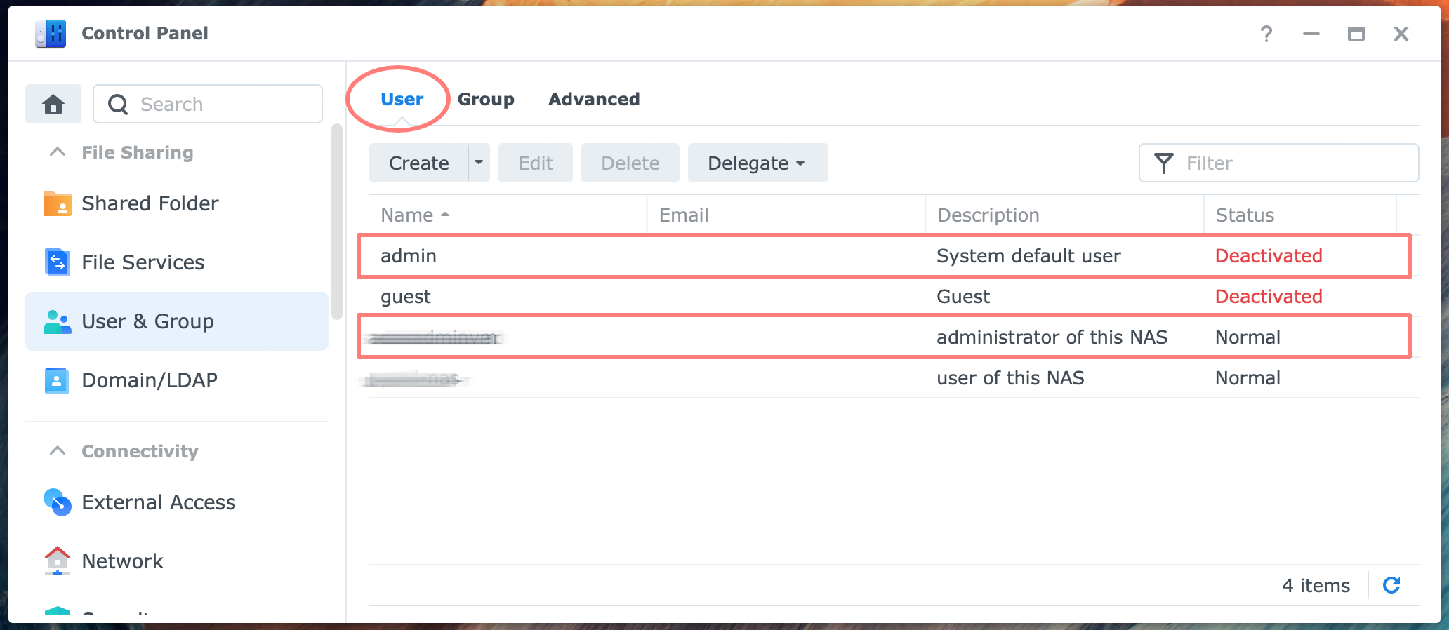Open the help question mark icon
This screenshot has width=1449, height=630.
1266,34
